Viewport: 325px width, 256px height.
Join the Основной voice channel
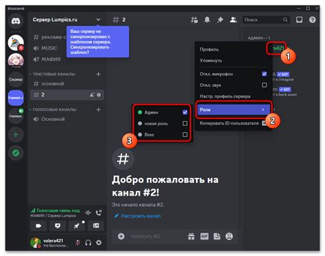point(67,119)
